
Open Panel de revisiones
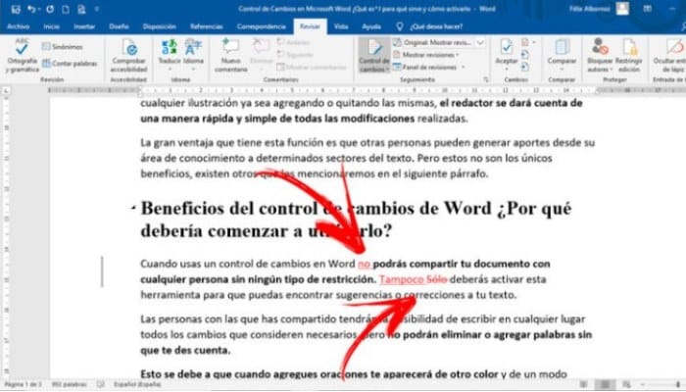click(x=424, y=67)
